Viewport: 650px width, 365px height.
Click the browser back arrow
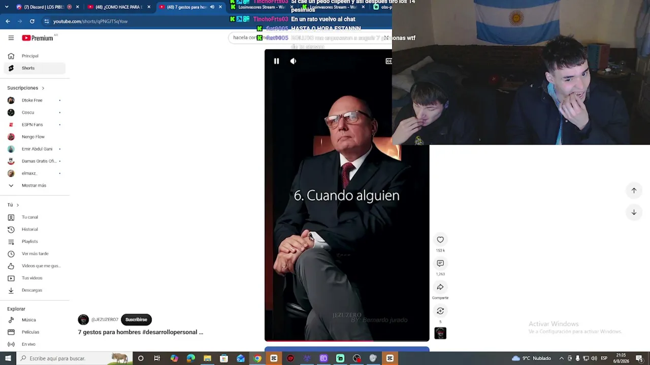pyautogui.click(x=8, y=21)
